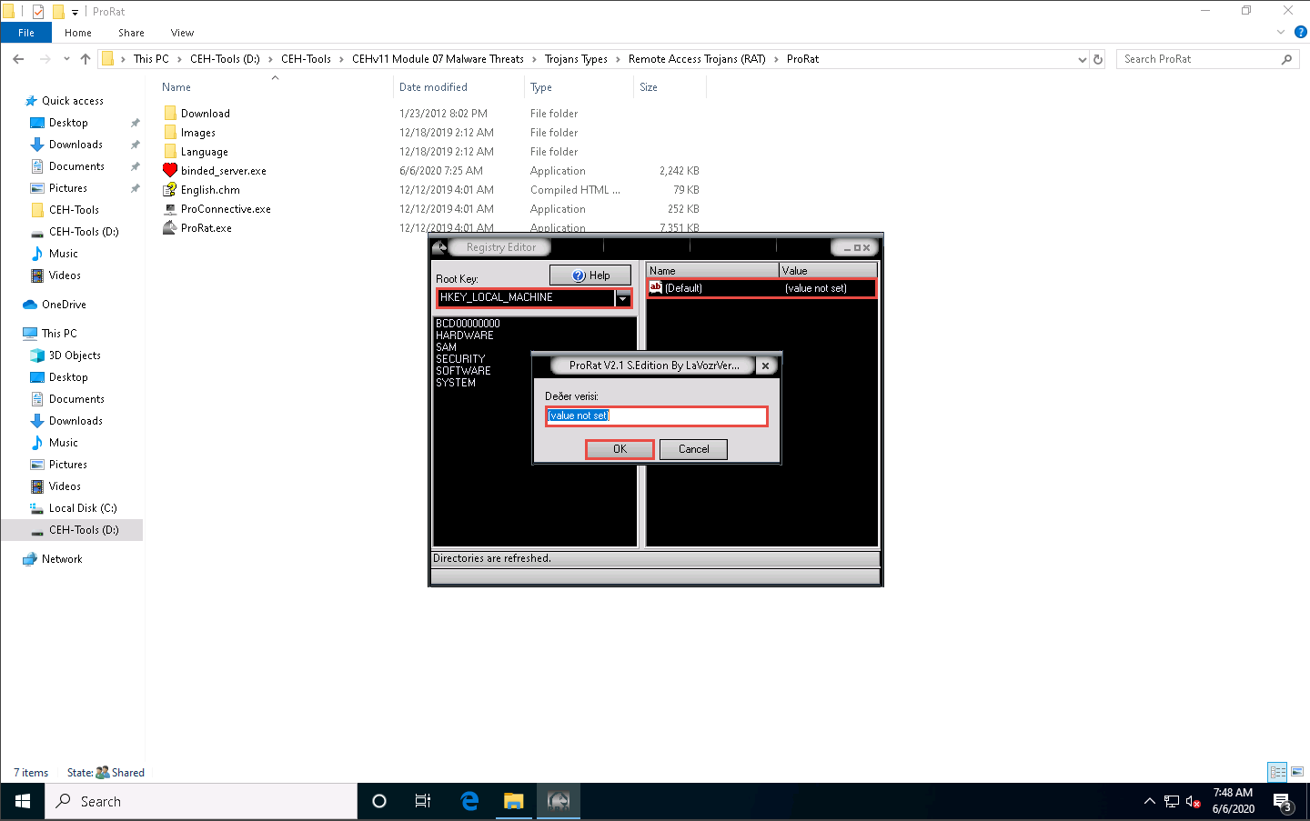Click the muted volume tray icon

tap(1193, 802)
